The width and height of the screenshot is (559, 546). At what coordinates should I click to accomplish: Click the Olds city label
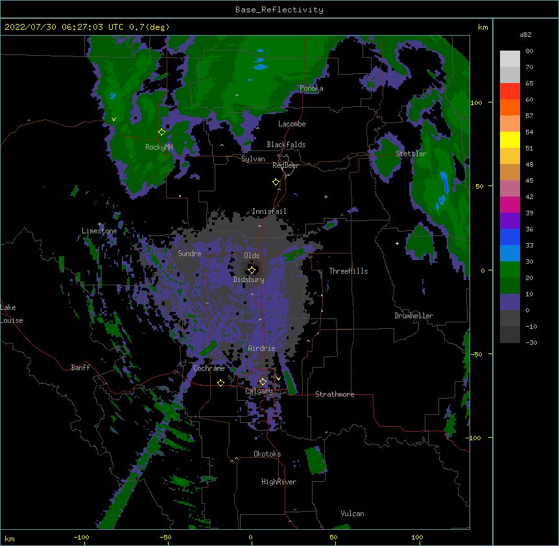pos(252,255)
